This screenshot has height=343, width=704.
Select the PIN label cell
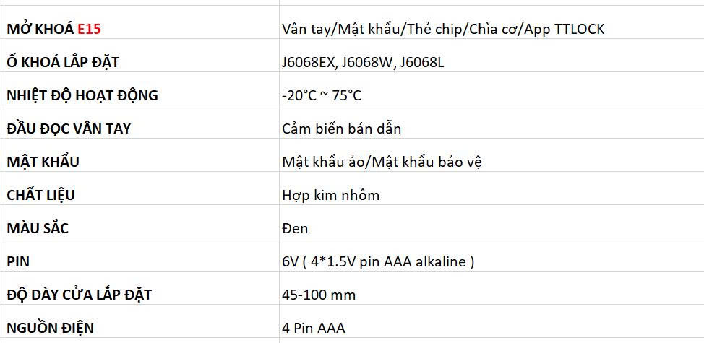pos(17,261)
